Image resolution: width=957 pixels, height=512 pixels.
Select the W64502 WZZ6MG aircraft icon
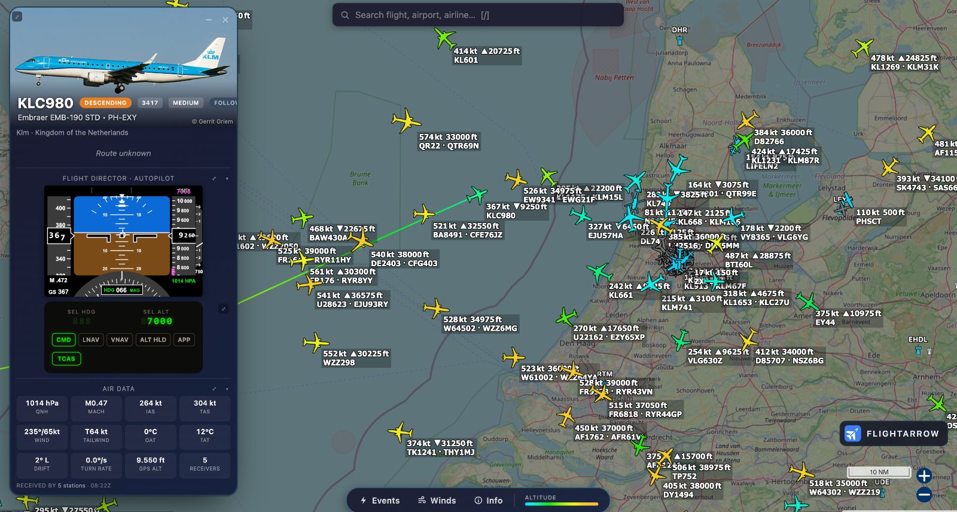pyautogui.click(x=436, y=309)
